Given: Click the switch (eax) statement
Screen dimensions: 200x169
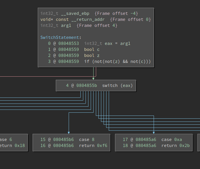Looking at the screenshot, I should (117, 86).
